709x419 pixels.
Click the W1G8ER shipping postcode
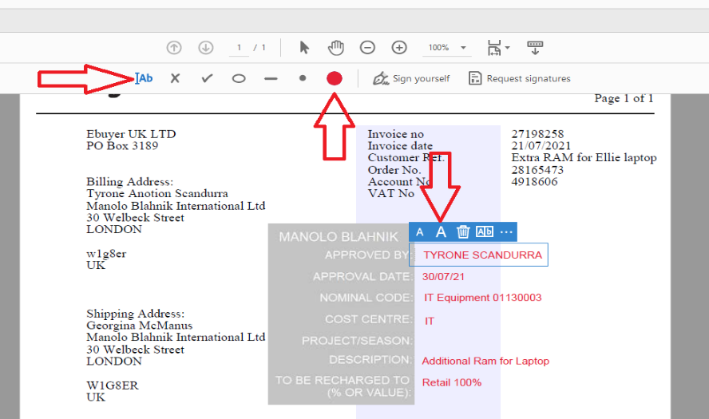(x=112, y=385)
